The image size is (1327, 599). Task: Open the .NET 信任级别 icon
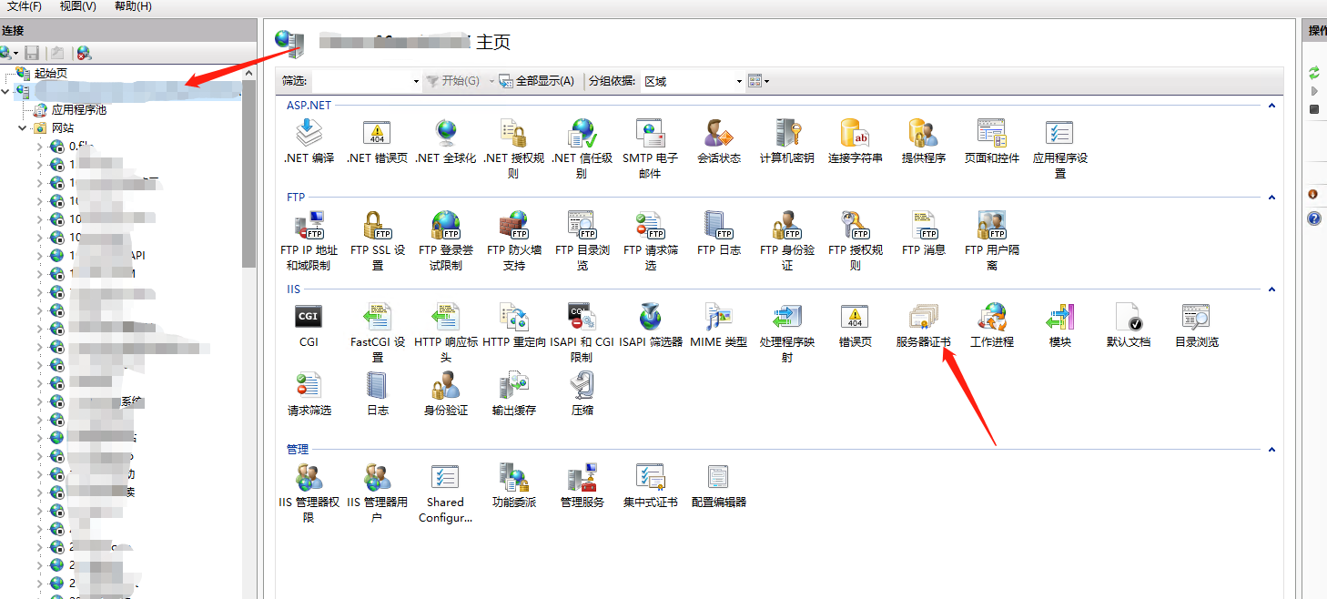(582, 149)
